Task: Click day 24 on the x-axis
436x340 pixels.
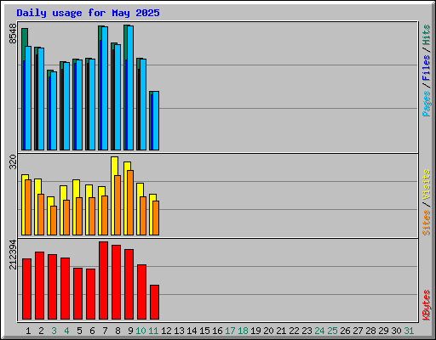Action: pos(319,331)
